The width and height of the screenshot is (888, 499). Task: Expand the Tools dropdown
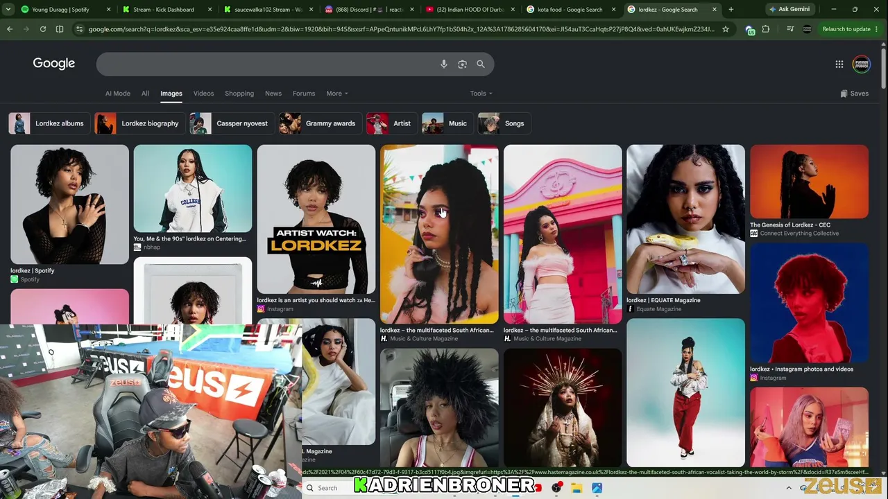pyautogui.click(x=481, y=94)
